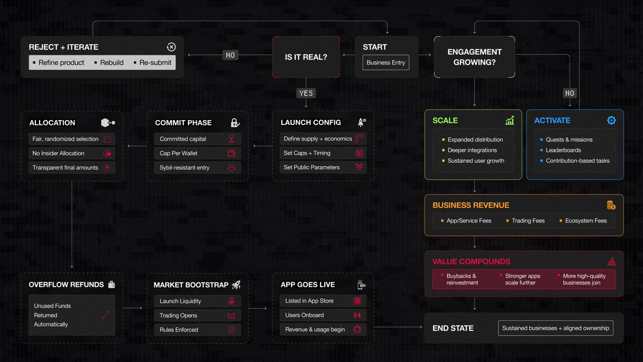Click the padlock icon in Commit Phase header
The height and width of the screenshot is (362, 643).
coord(235,122)
